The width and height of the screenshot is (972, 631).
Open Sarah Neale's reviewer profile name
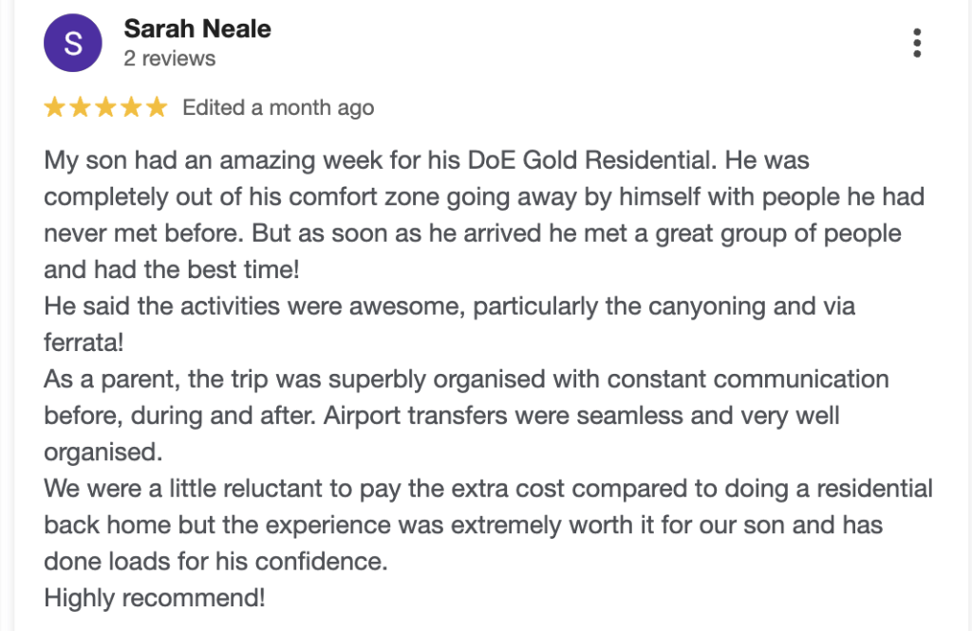[197, 29]
